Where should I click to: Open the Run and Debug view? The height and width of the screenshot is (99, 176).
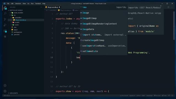[x=5, y=25]
